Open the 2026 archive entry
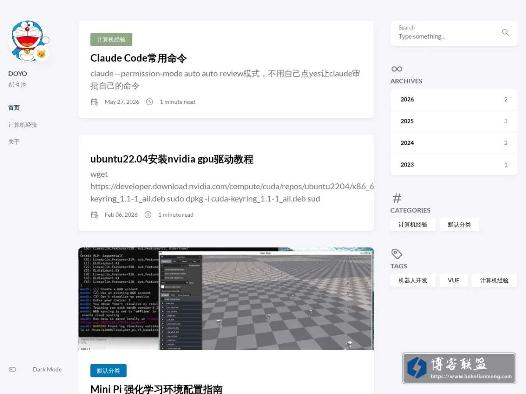The height and width of the screenshot is (394, 526). point(454,99)
